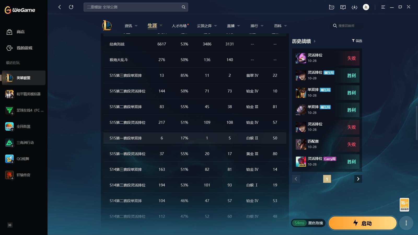The height and width of the screenshot is (235, 418).
Task: Open 黑色玫瑰 54ms server selector
Action: point(308,223)
